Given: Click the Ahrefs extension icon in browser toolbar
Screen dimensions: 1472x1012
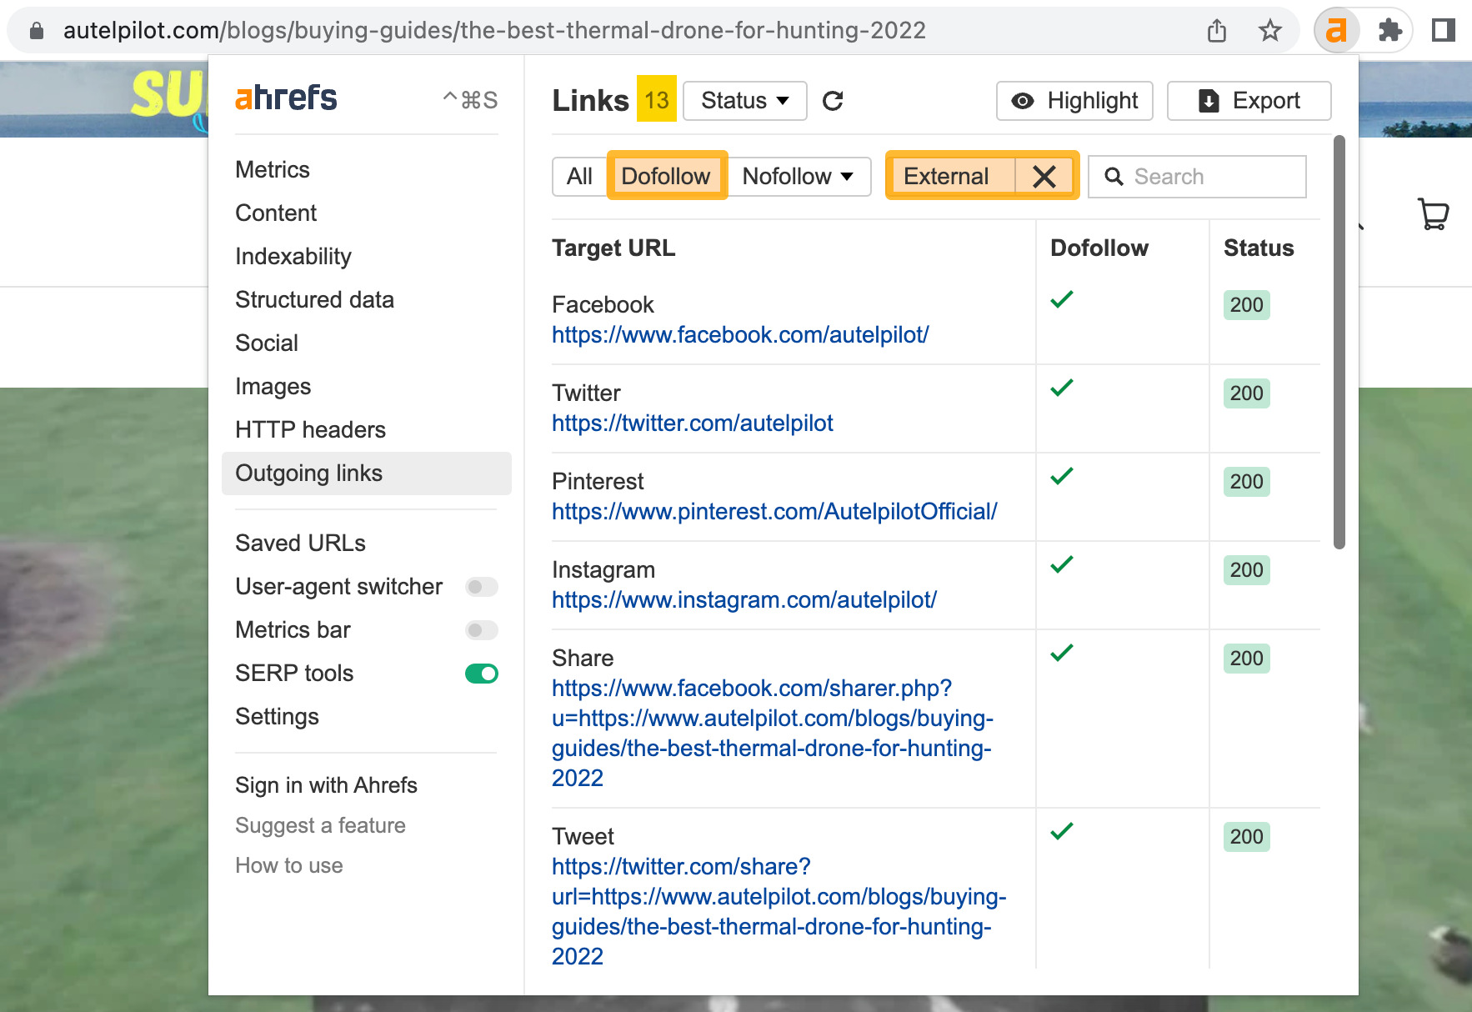Looking at the screenshot, I should click(x=1337, y=30).
